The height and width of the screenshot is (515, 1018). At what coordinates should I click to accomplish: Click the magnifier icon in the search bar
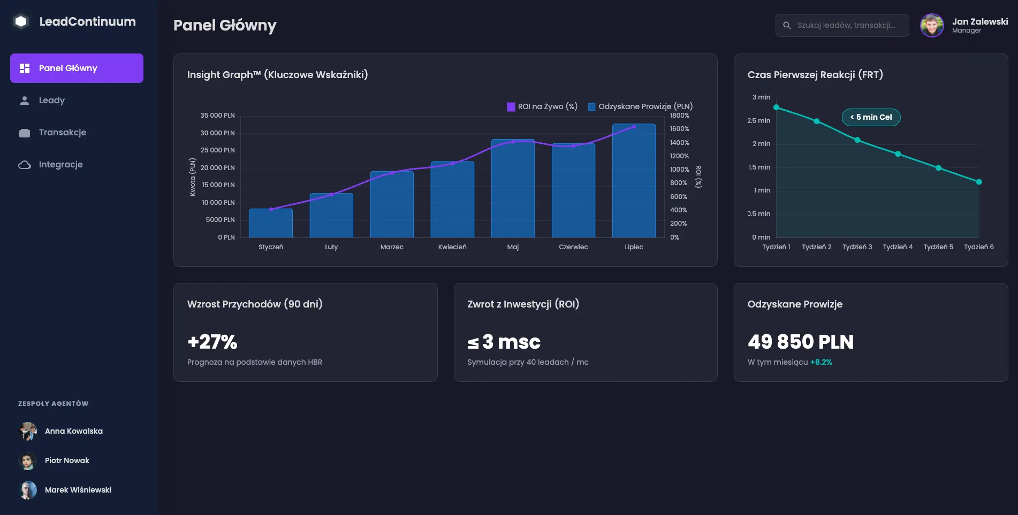[787, 25]
